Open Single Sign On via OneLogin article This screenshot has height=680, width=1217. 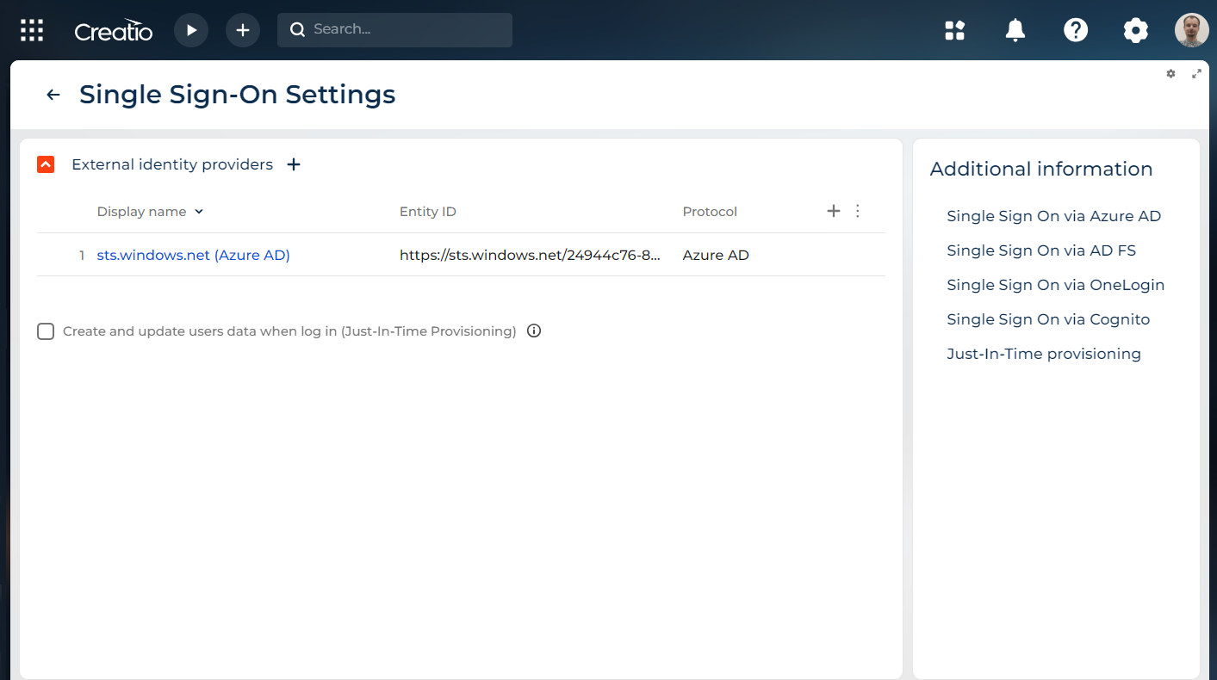(x=1056, y=285)
